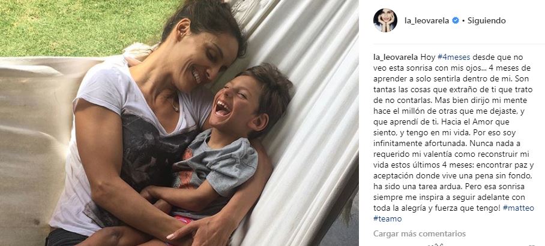Click the bullet separator before Siguiendo
This screenshot has width=545, height=246.
pyautogui.click(x=463, y=21)
